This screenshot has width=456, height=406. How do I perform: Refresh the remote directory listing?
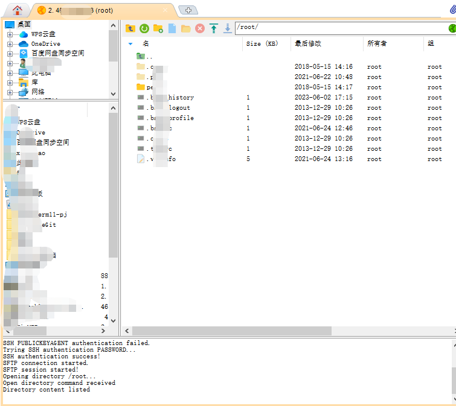[144, 28]
